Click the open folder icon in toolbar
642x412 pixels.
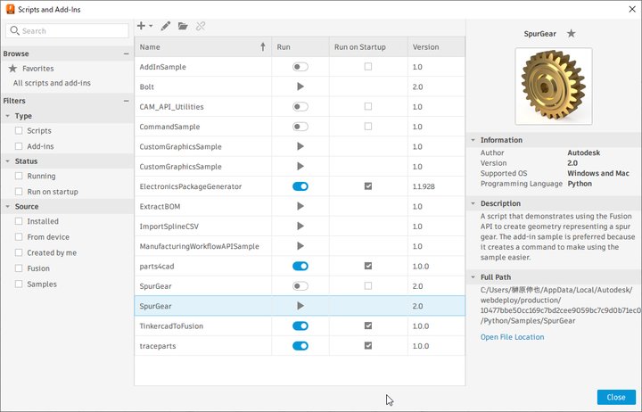click(183, 26)
